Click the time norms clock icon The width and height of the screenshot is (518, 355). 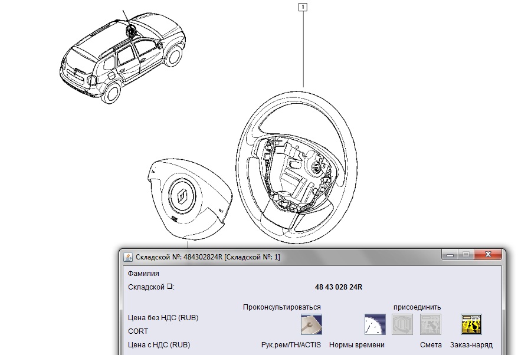coord(374,324)
